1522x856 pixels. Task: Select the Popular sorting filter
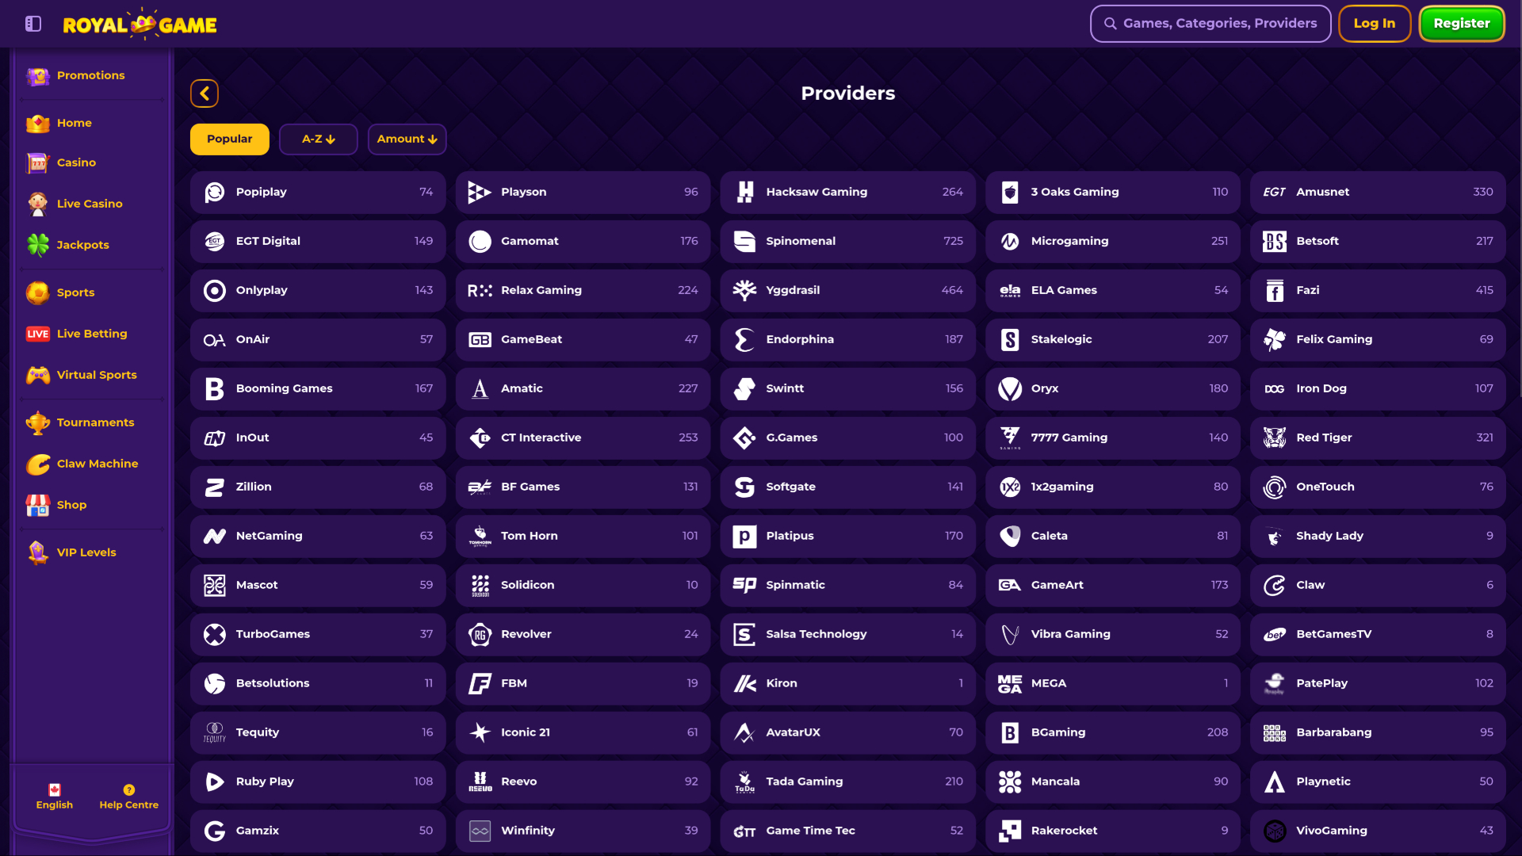[x=229, y=139]
